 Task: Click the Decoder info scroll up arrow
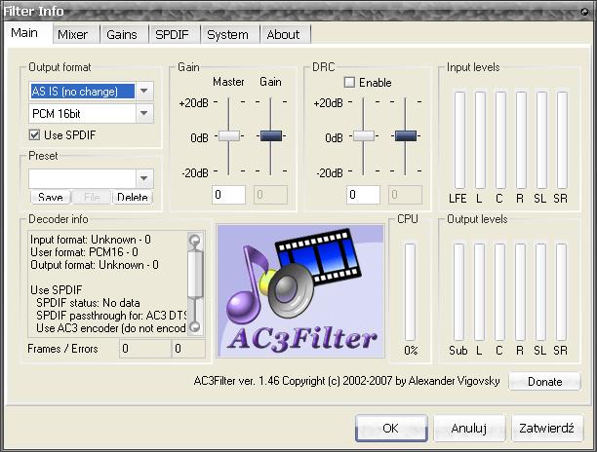[x=195, y=240]
